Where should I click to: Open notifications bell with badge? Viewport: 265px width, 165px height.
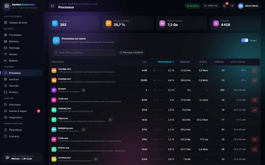click(224, 6)
